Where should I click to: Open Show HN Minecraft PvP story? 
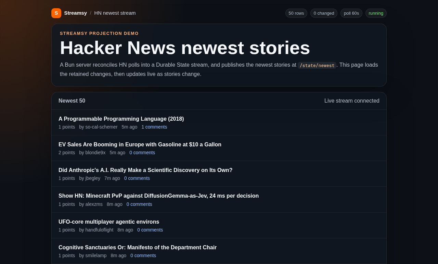[x=159, y=196]
